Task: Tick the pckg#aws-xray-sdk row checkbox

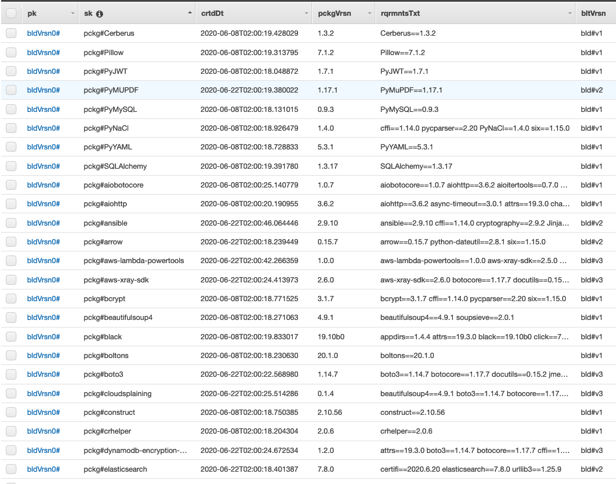Action: point(11,280)
